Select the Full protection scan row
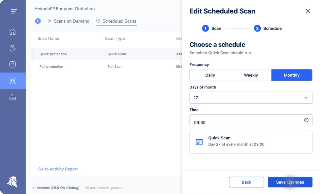The height and width of the screenshot is (194, 320). (107, 67)
